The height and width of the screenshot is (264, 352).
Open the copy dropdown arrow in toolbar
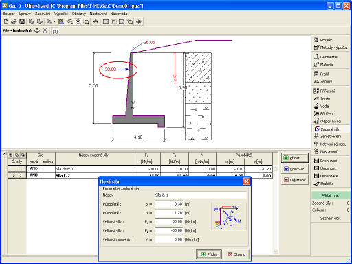click(x=54, y=22)
